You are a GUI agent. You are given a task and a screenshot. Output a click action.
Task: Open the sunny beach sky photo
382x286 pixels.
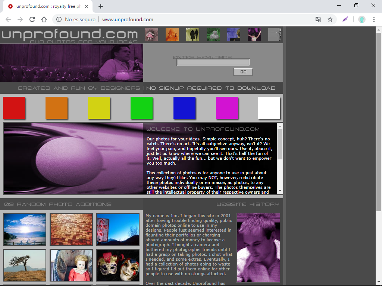pos(25,229)
